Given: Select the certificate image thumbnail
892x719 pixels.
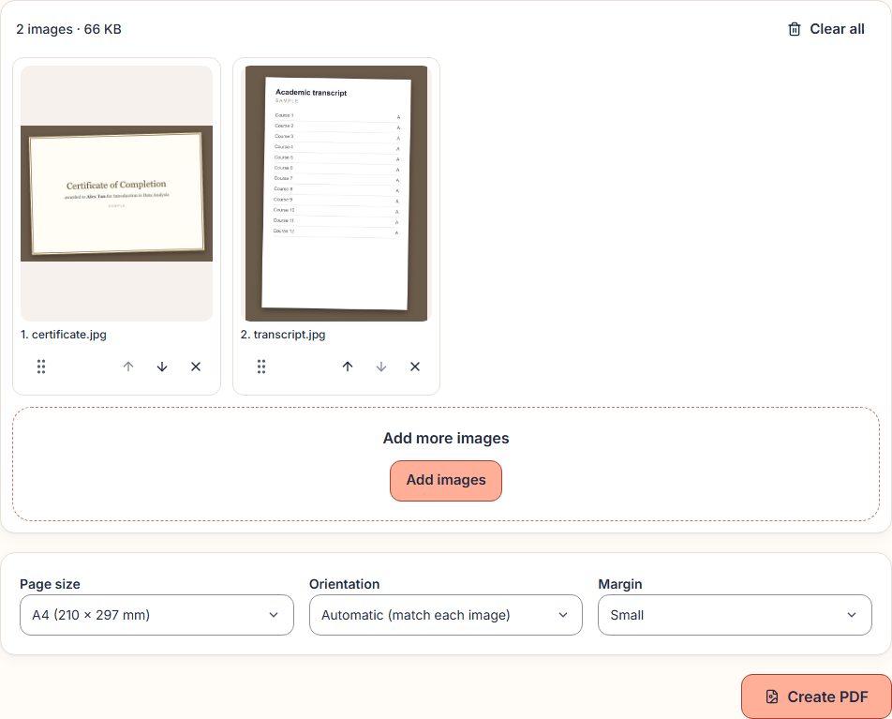Looking at the screenshot, I should click(x=116, y=193).
